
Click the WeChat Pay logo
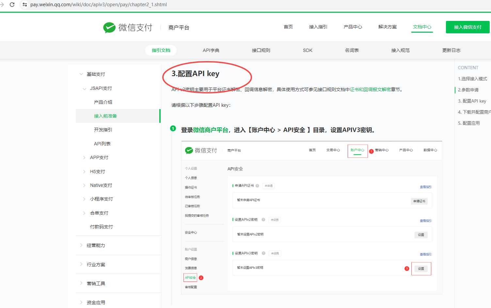pyautogui.click(x=128, y=27)
